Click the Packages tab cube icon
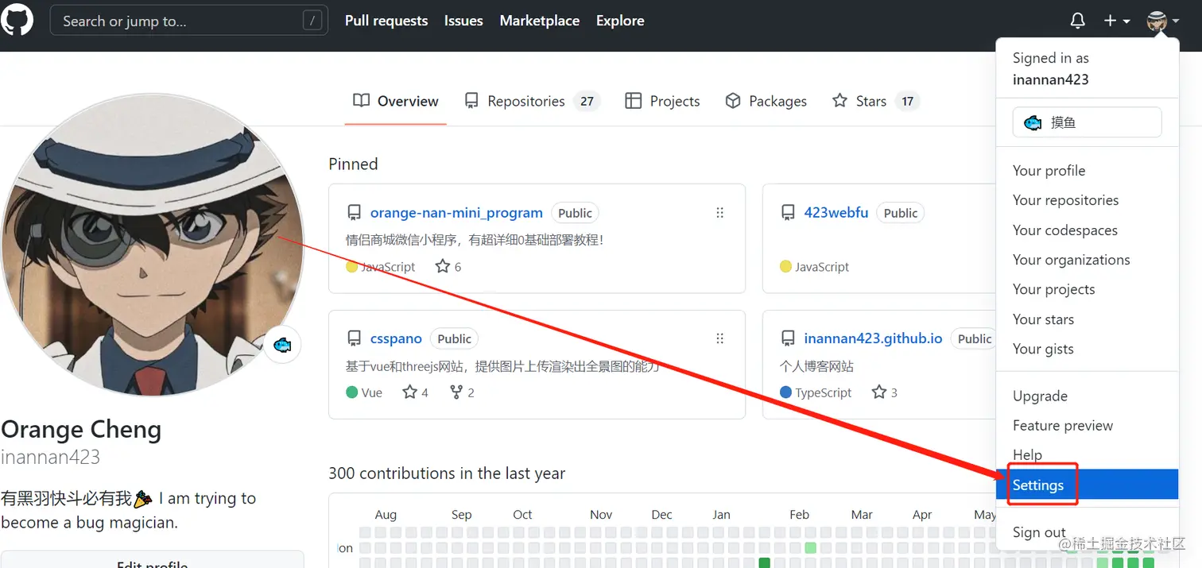This screenshot has height=568, width=1202. tap(733, 101)
